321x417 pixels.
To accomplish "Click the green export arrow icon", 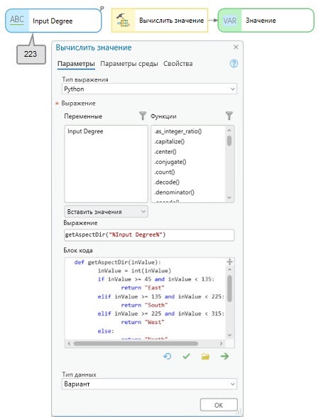I will coord(224,356).
